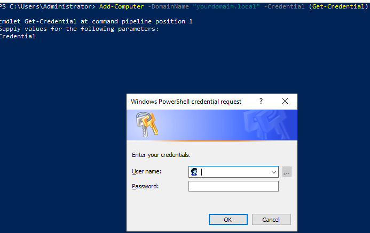The height and width of the screenshot is (233, 370).
Task: Open the user browse ellipsis button
Action: (x=287, y=172)
